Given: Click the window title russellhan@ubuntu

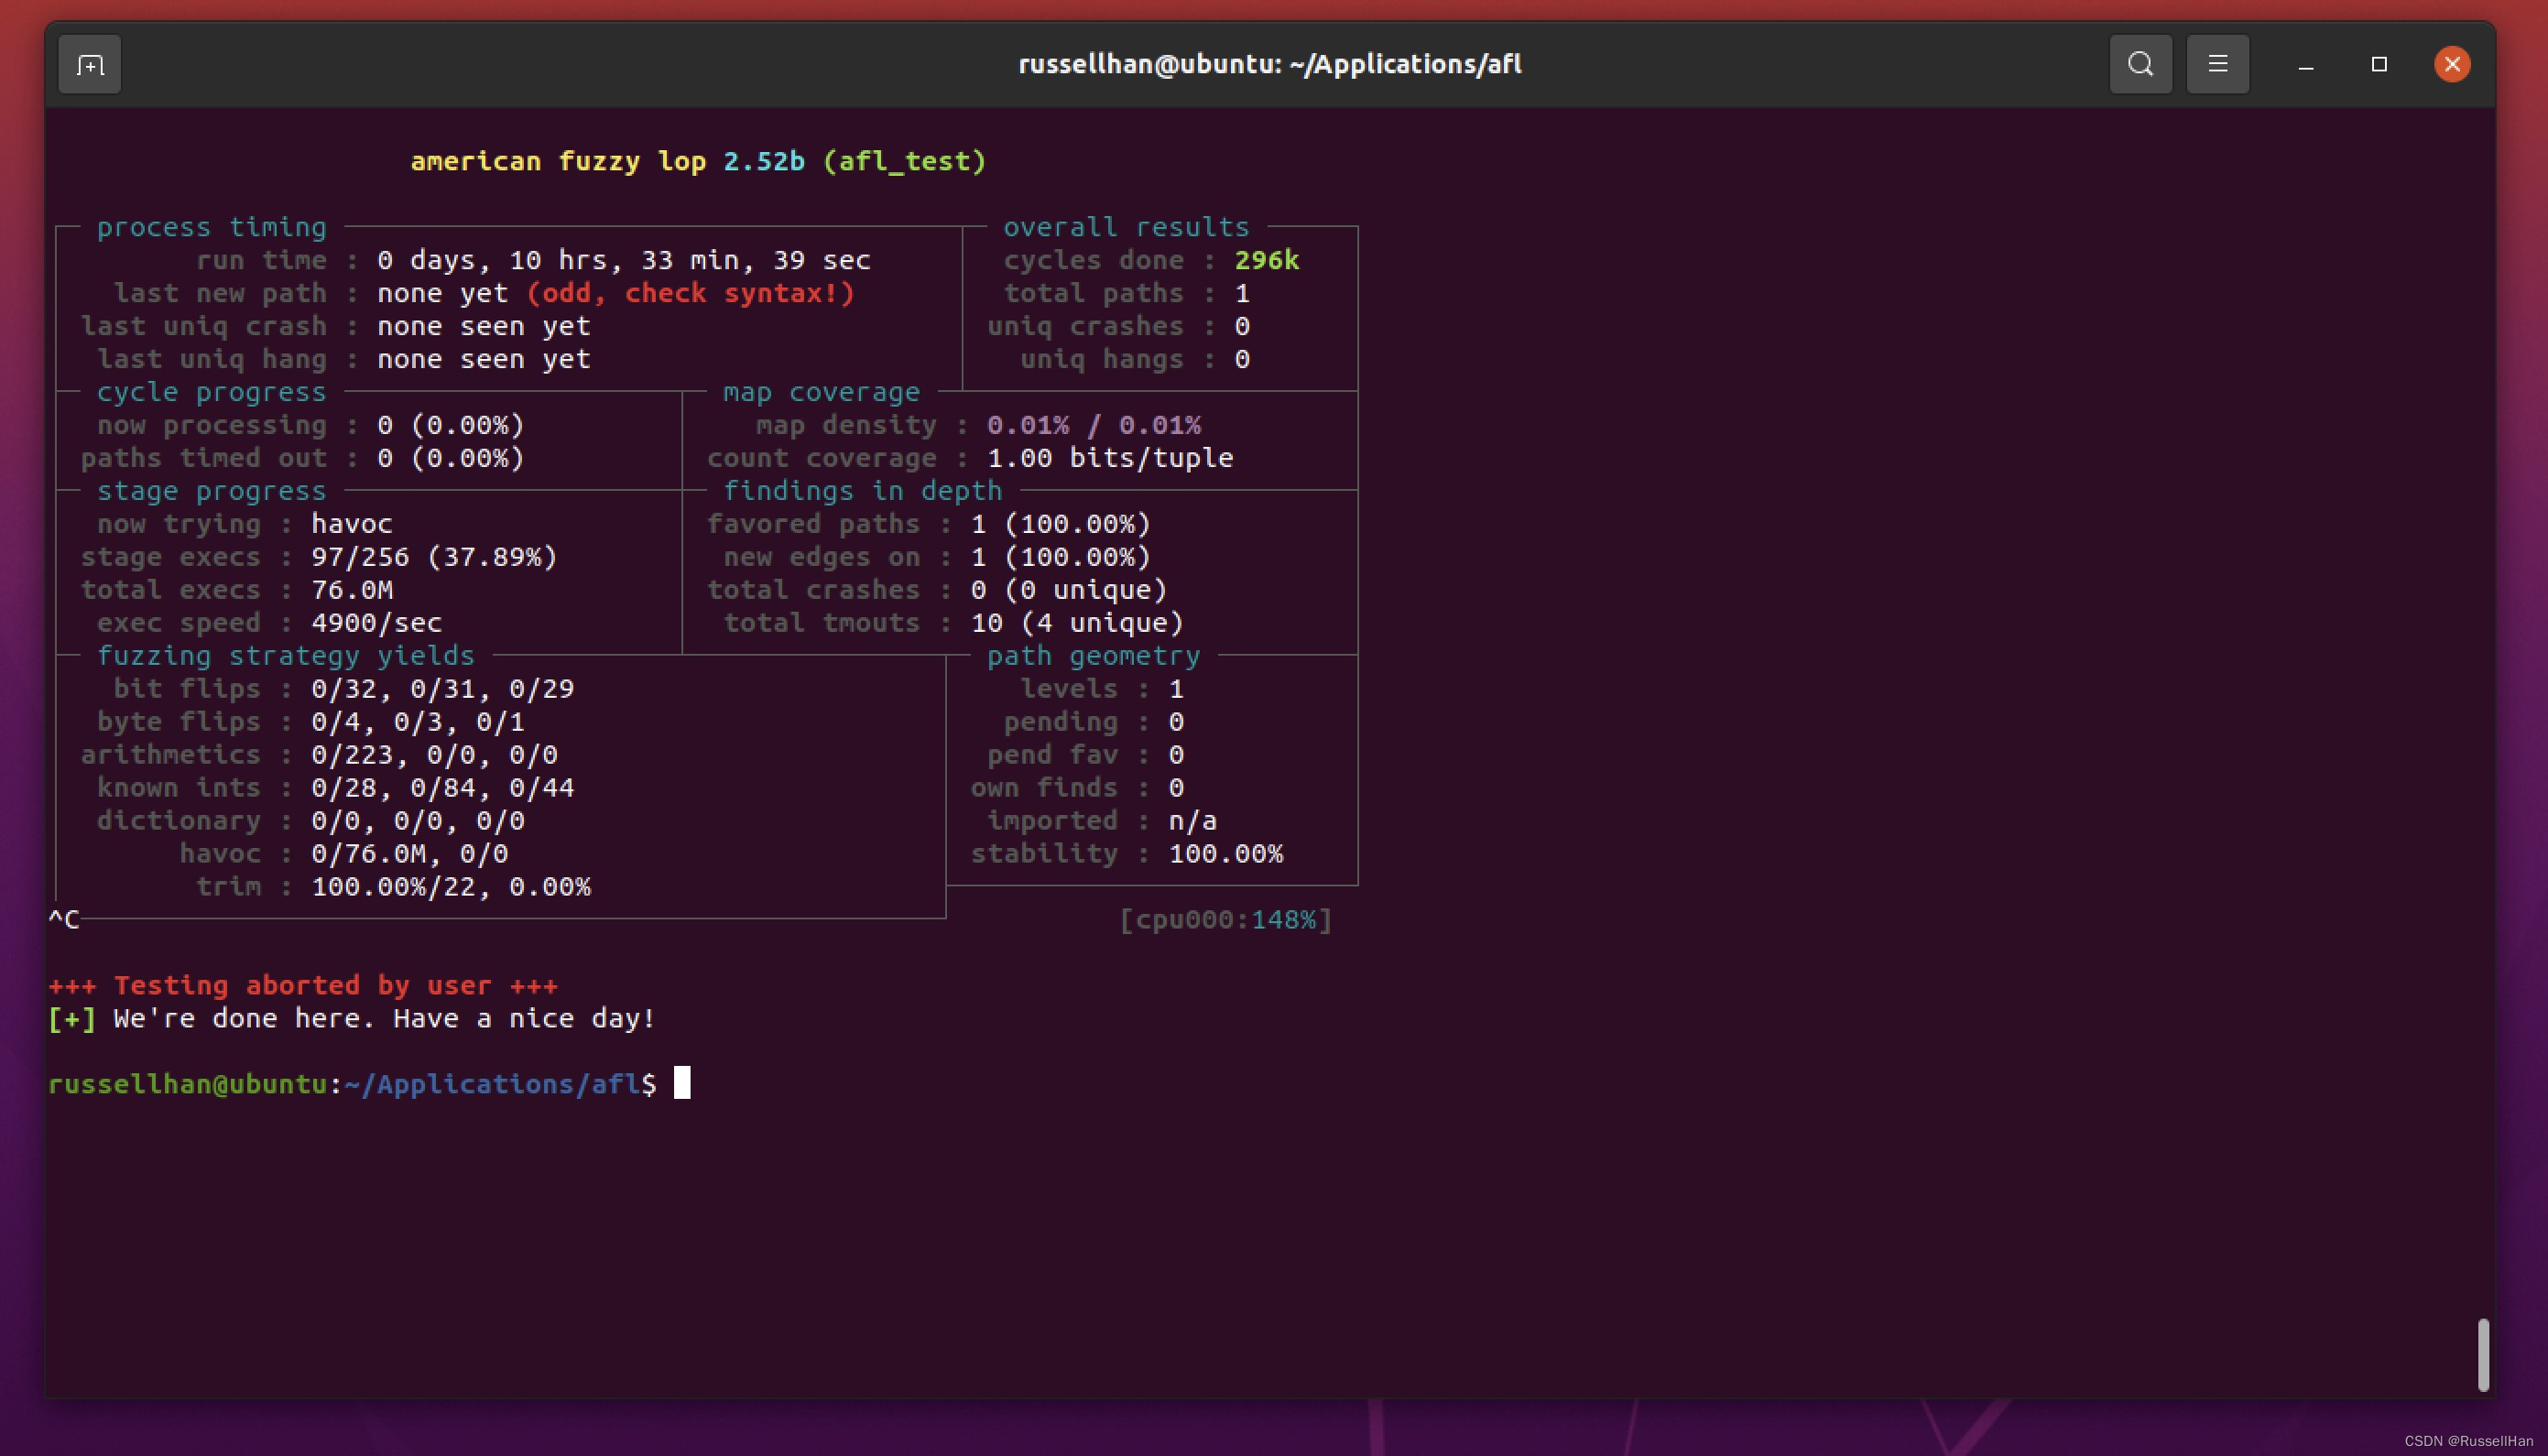Looking at the screenshot, I should tap(1270, 65).
